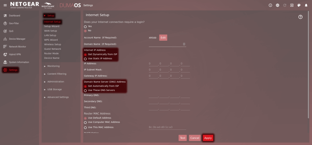The image size is (312, 145).
Task: Click Edit next to account name
Action: click(x=163, y=38)
